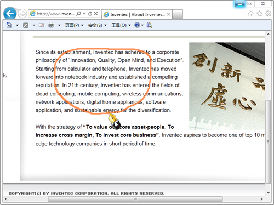Click the vertical scrollbar thumb
The width and height of the screenshot is (274, 205).
click(268, 141)
